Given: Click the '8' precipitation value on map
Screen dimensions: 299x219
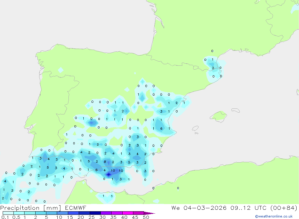Looking at the screenshot, I should [x=105, y=162].
